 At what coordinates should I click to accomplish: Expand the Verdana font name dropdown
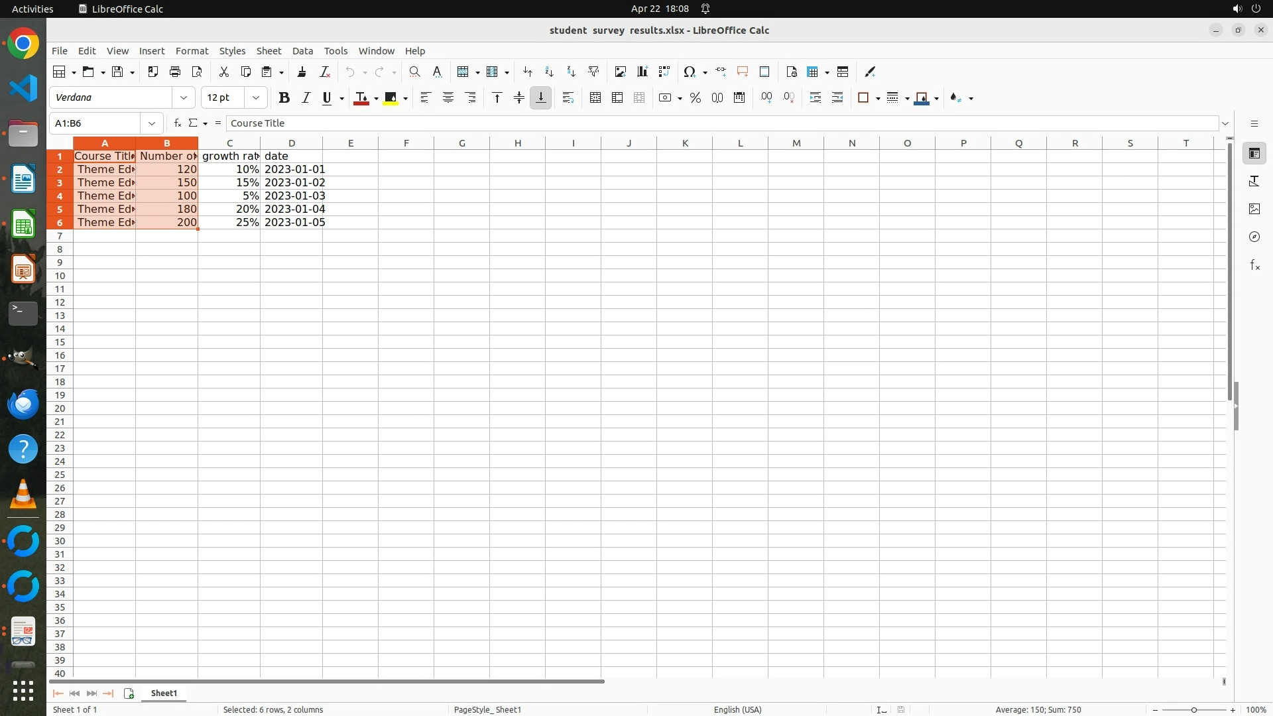pyautogui.click(x=184, y=98)
